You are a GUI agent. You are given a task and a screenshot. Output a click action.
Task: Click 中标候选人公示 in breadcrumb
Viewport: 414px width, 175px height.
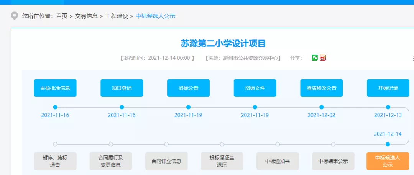point(155,16)
